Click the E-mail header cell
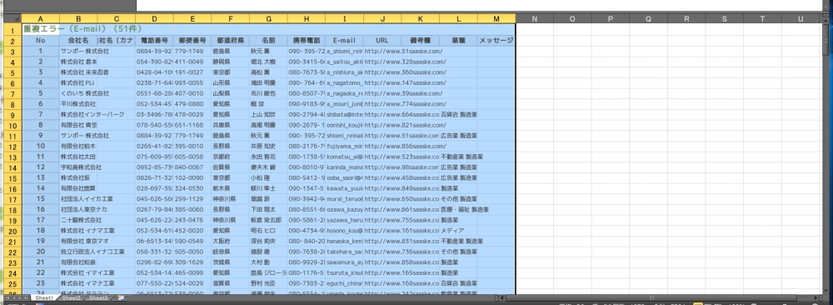 pos(344,40)
